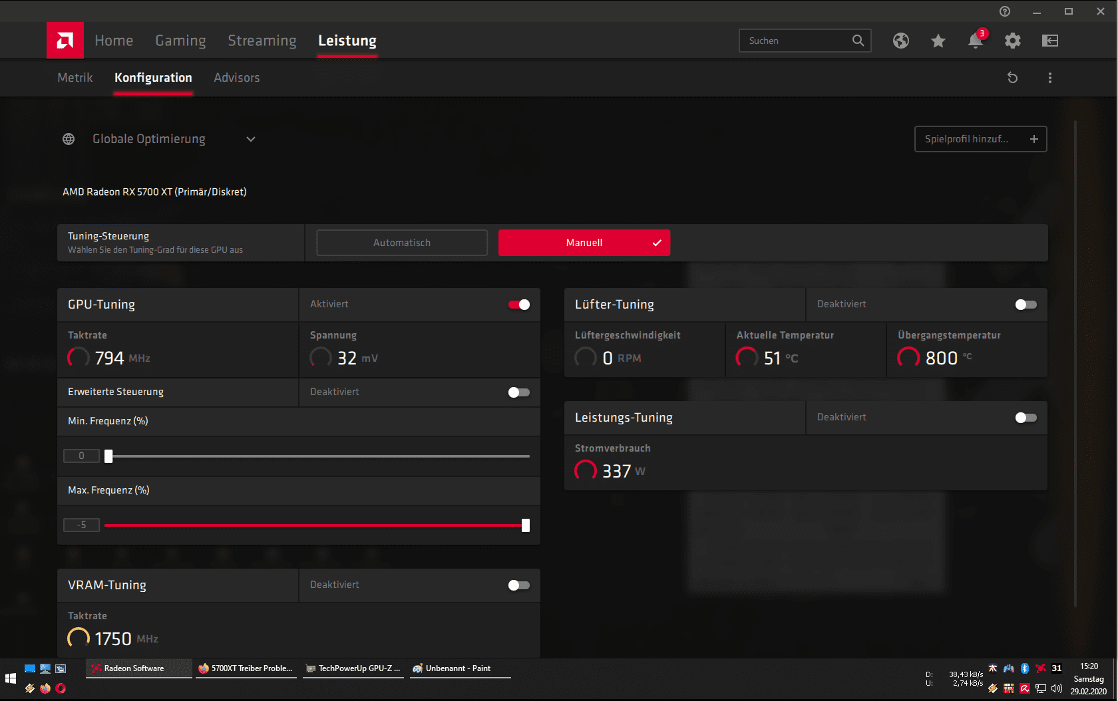Click the Radeon Software tray icon
The height and width of the screenshot is (701, 1118).
tap(1041, 668)
